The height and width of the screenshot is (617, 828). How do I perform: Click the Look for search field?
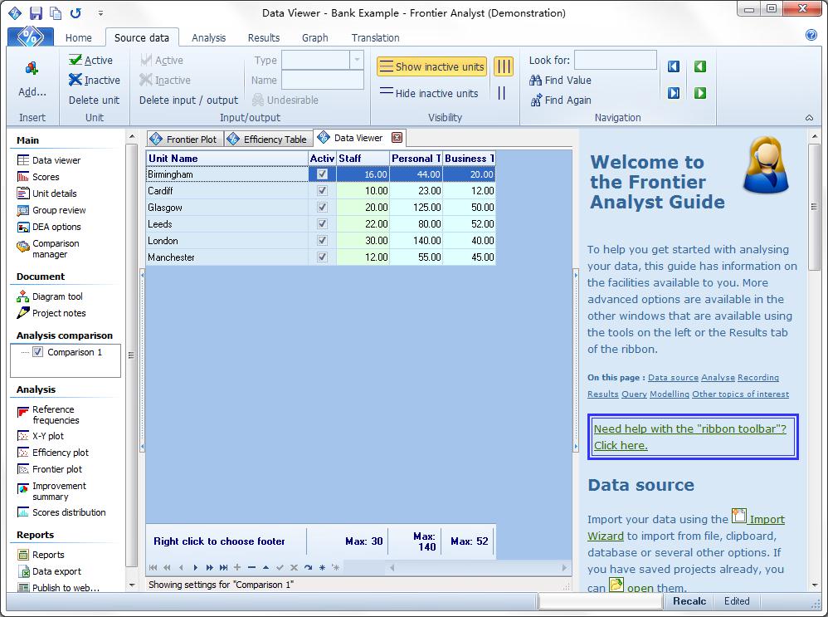click(615, 61)
